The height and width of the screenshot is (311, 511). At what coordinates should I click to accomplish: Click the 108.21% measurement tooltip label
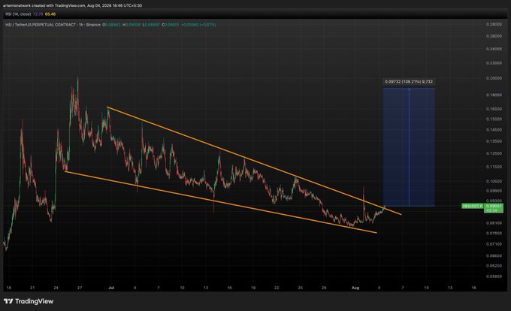pos(409,82)
